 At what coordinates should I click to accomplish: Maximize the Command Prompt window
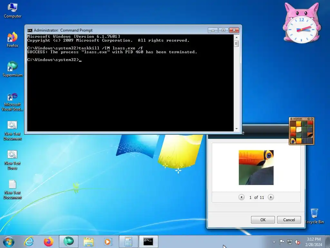[224, 30]
